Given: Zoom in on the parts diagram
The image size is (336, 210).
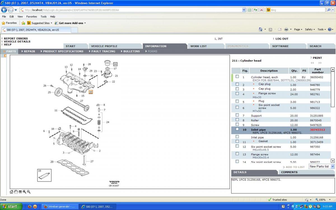Looking at the screenshot, I should [x=24, y=192].
